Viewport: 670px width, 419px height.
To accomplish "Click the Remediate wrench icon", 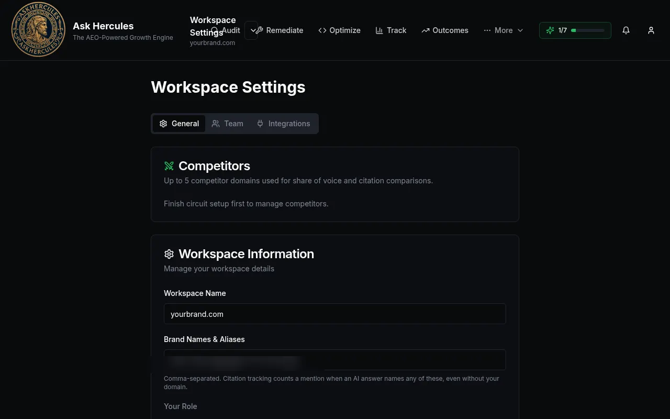I will 259,30.
